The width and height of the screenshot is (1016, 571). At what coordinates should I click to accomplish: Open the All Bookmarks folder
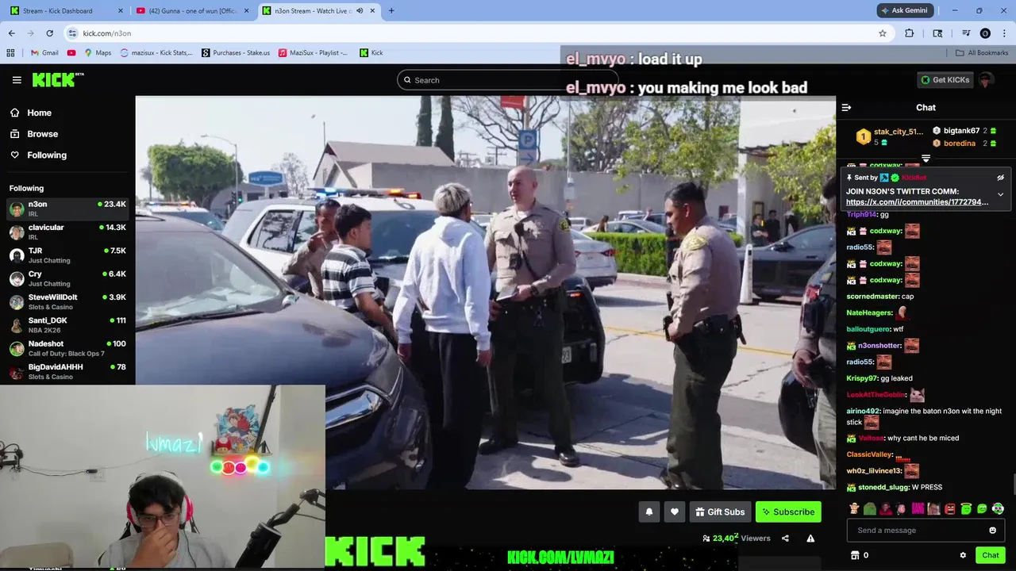(x=982, y=53)
